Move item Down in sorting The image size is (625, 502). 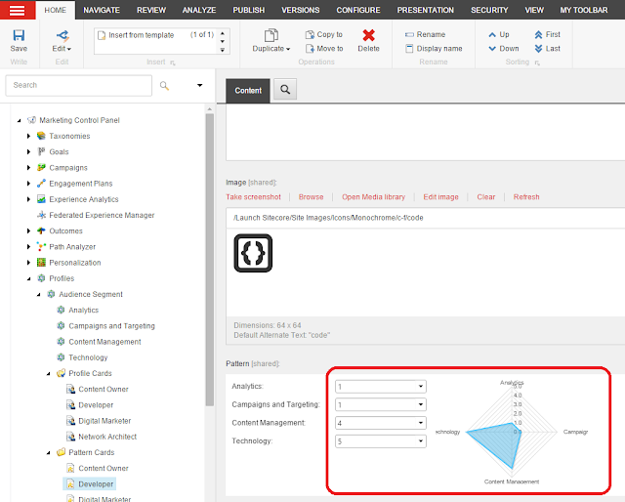click(504, 49)
